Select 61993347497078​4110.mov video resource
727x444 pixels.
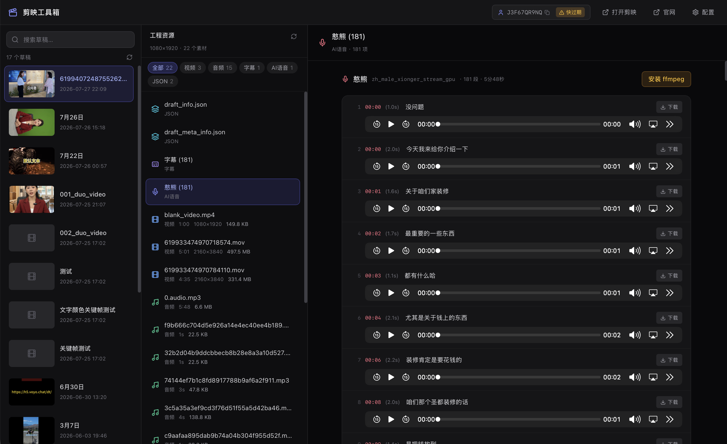pos(223,274)
